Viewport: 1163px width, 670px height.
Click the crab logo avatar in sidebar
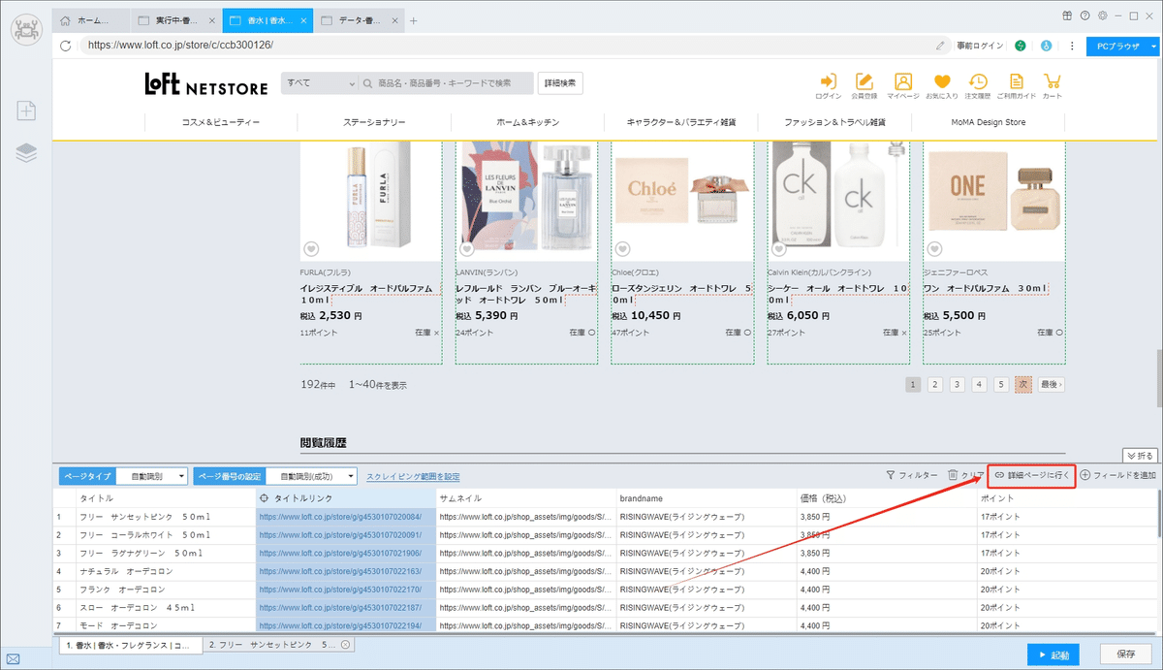point(25,28)
